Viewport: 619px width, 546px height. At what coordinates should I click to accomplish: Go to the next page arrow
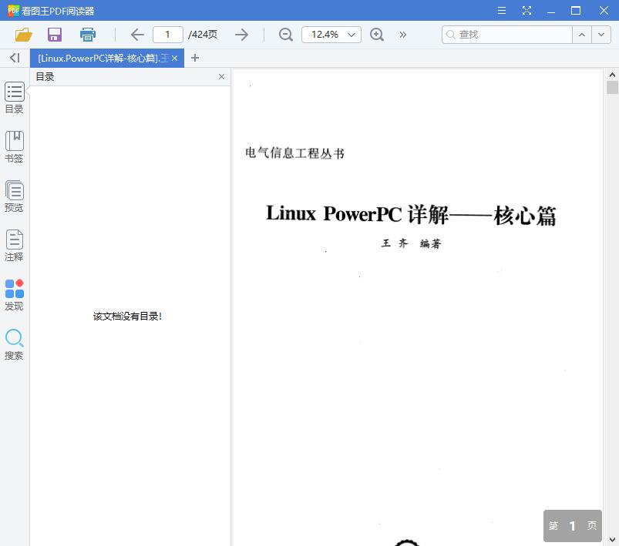[241, 35]
